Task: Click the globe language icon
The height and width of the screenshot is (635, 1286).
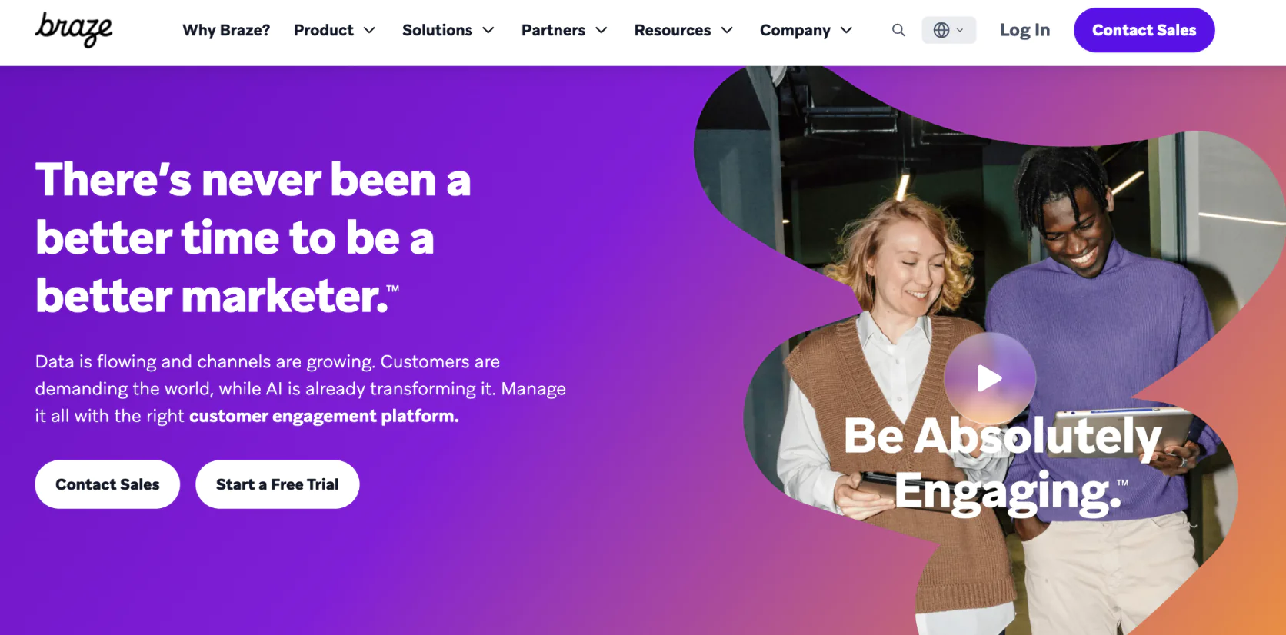Action: pyautogui.click(x=941, y=30)
